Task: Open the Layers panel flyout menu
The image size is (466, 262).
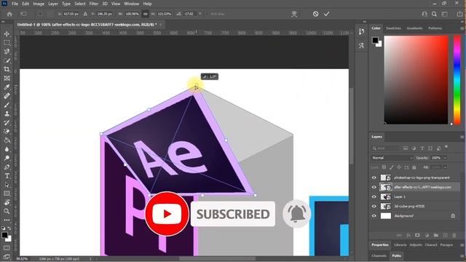Action: click(x=462, y=137)
